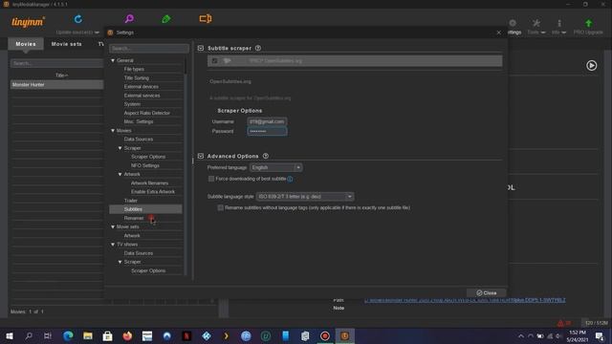
Task: Open the Update sources dropdown arrow
Action: [x=97, y=32]
